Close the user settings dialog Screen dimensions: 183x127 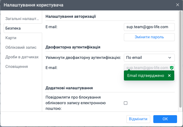click(x=178, y=5)
